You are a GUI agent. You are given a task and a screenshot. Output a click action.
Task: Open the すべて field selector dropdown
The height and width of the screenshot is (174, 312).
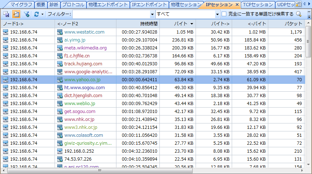pos(217,14)
